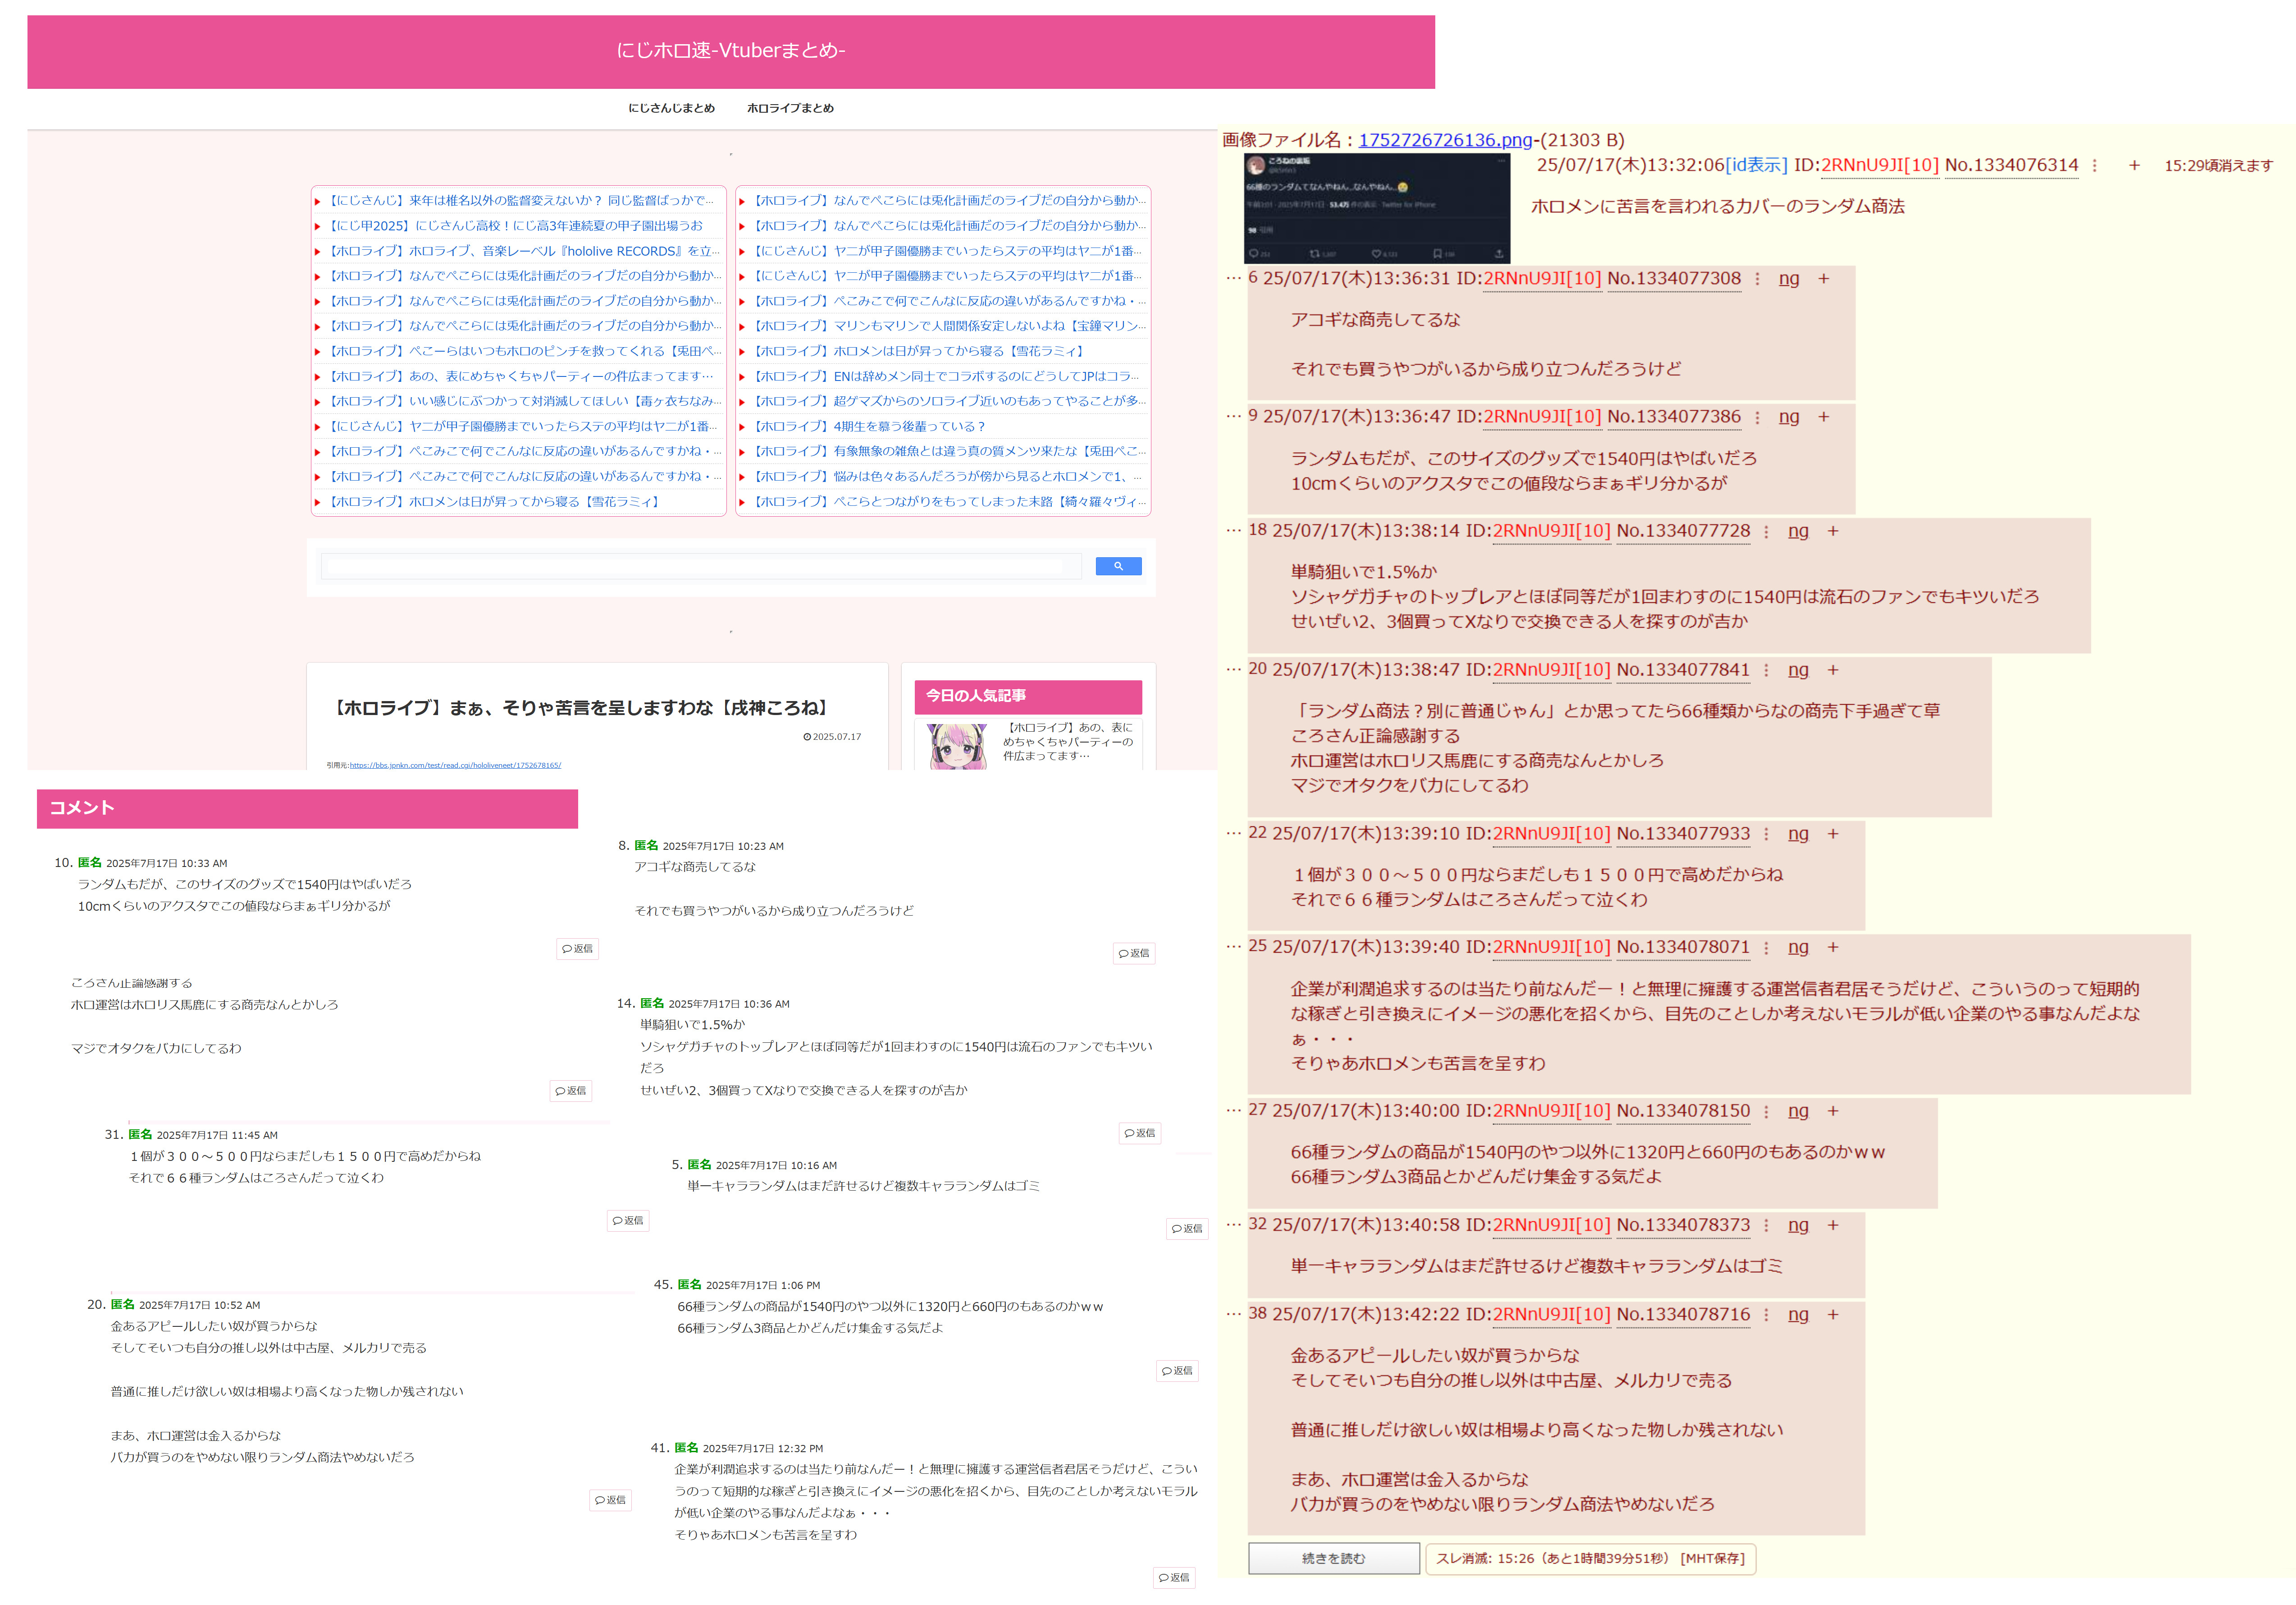Expand the ellipsis beside reply 6
This screenshot has height=1605, width=2296.
[1233, 278]
